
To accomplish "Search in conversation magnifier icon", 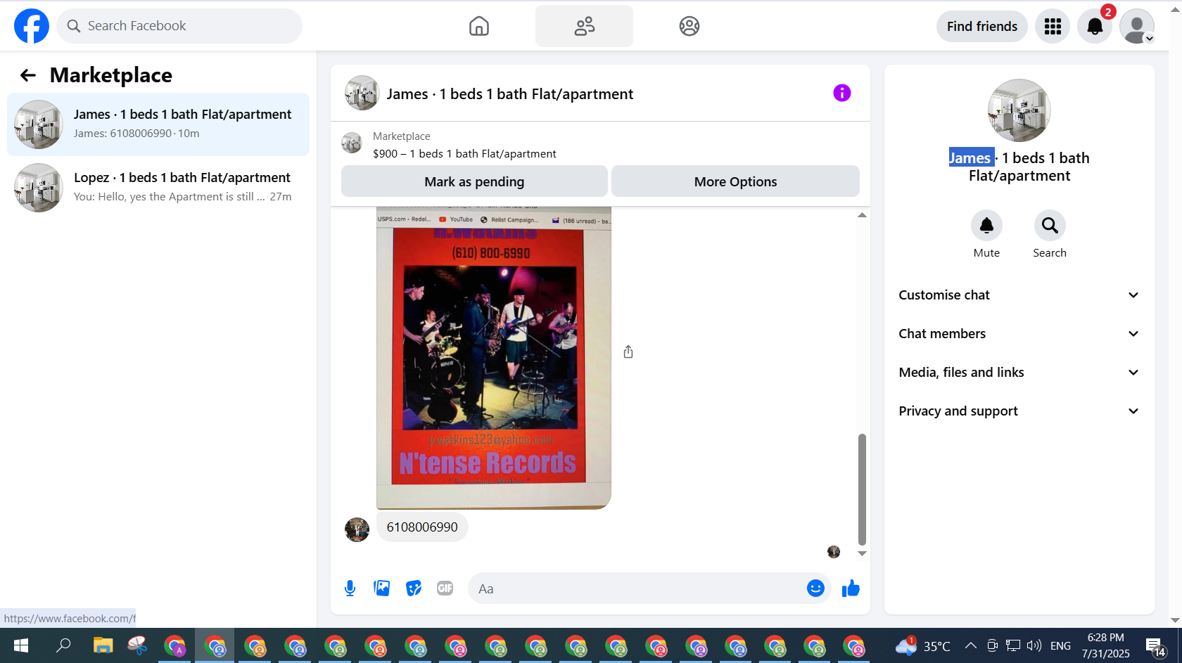I will coord(1050,226).
